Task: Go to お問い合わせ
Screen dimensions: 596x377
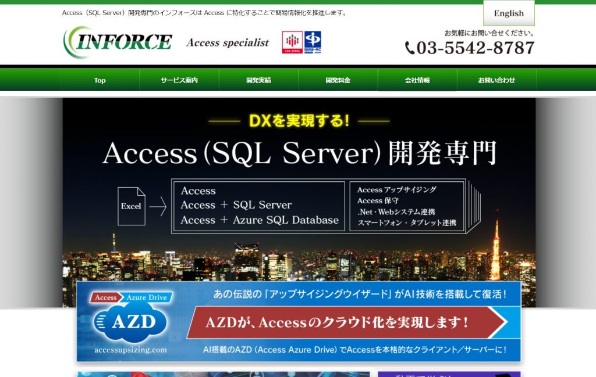Action: point(497,80)
